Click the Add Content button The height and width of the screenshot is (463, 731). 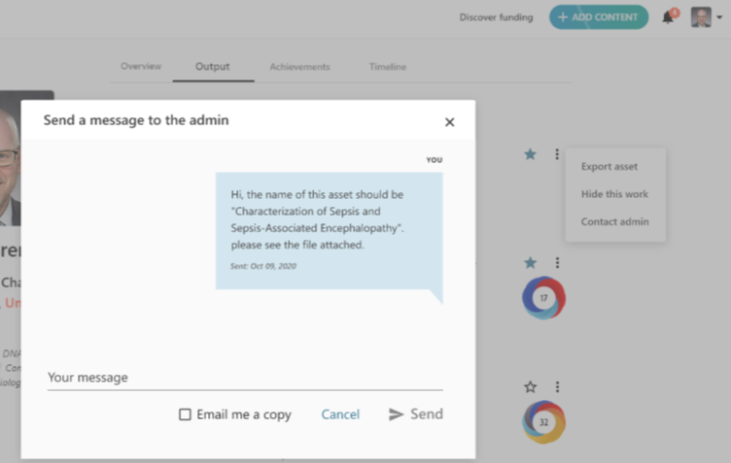coord(598,17)
